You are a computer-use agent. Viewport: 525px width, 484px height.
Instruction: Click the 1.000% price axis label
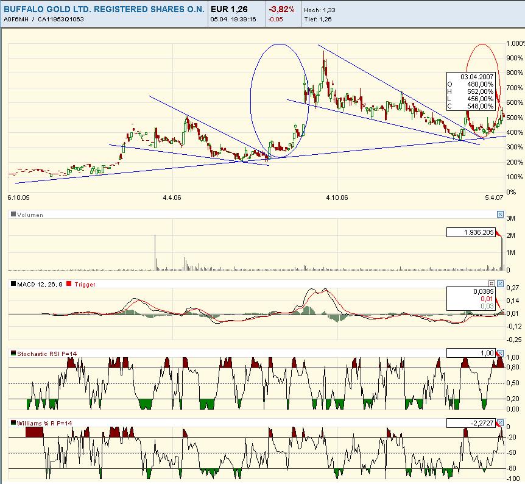[x=516, y=43]
